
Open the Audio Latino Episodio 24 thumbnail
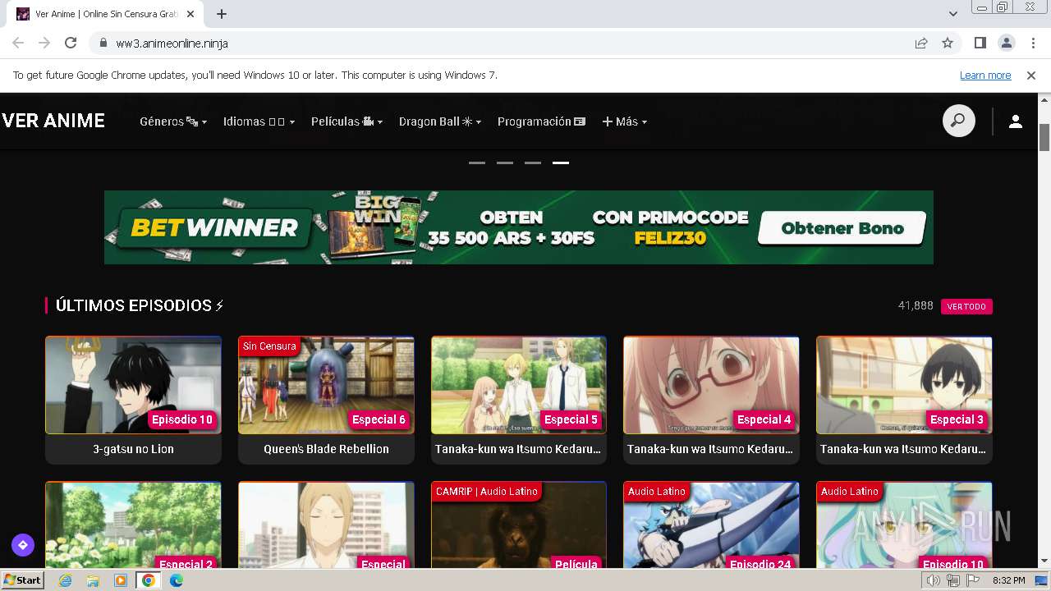[x=711, y=525]
